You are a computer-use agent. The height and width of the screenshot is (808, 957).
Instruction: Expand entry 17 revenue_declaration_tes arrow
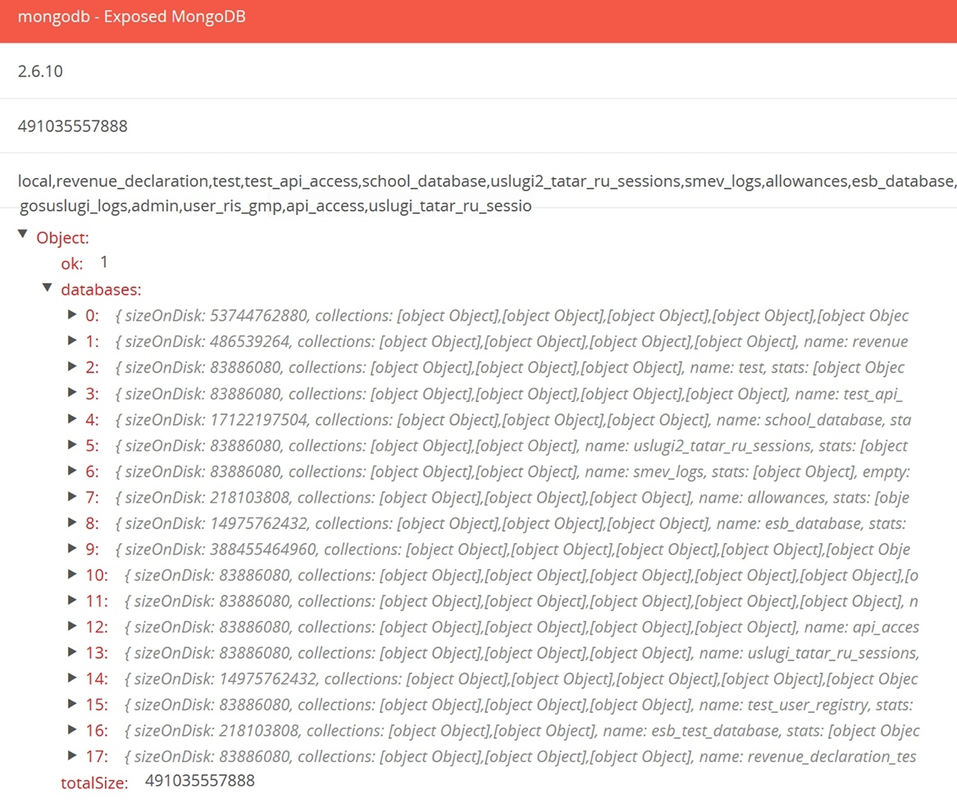click(72, 756)
